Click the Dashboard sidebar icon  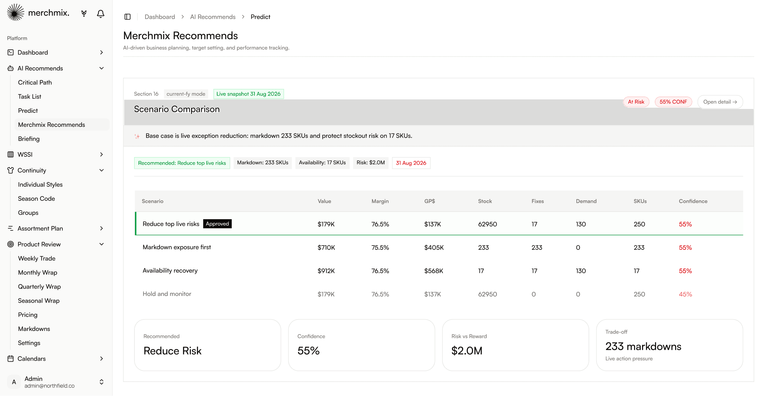[11, 52]
